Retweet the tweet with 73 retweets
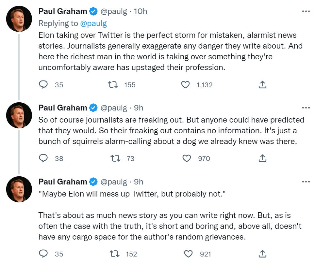315x264 pixels. (x=115, y=158)
